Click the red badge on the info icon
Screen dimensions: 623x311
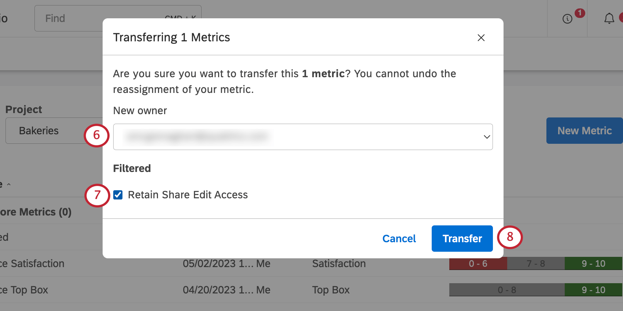tap(579, 13)
